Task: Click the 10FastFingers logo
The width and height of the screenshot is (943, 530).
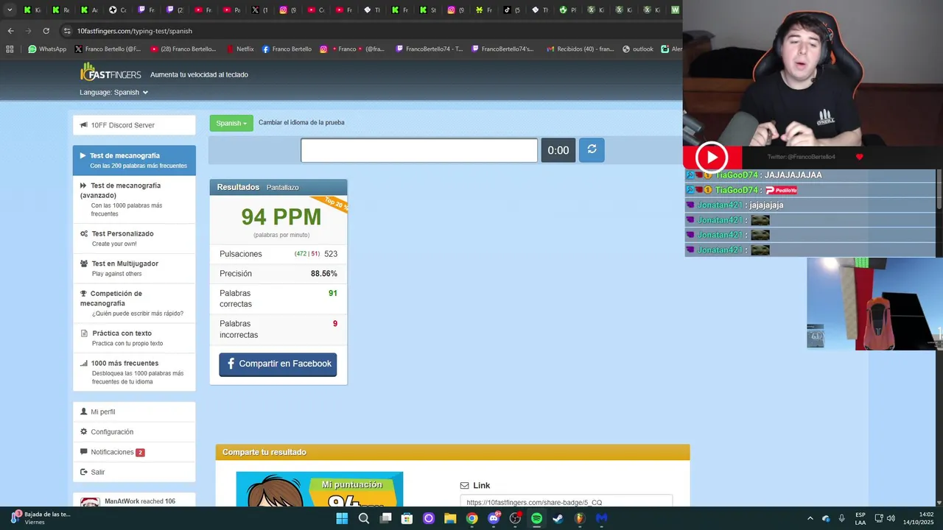Action: (111, 73)
